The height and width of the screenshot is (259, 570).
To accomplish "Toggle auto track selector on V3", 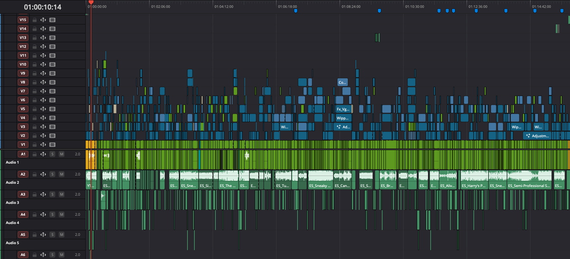I will [43, 126].
